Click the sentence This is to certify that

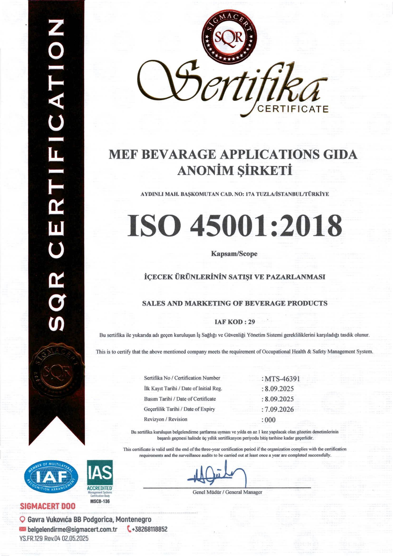pyautogui.click(x=235, y=352)
